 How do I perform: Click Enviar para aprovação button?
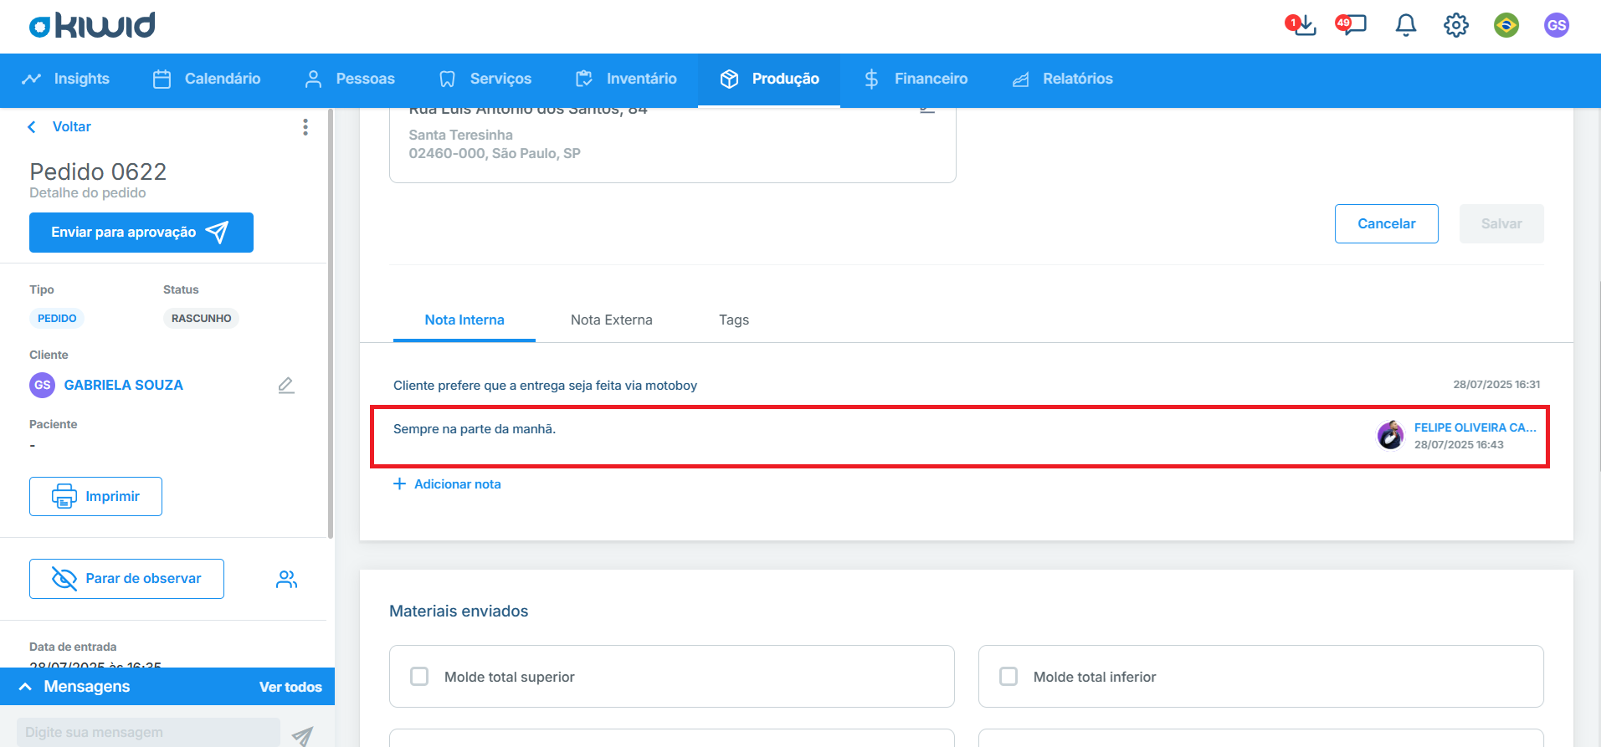(x=141, y=233)
